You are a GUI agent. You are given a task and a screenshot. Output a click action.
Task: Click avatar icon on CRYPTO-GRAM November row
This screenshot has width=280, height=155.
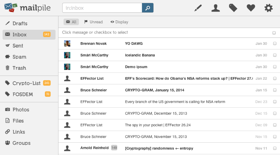coord(67,137)
